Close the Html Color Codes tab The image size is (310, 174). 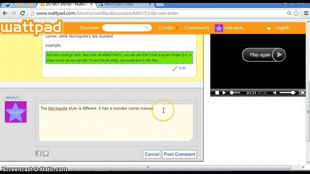150,4
